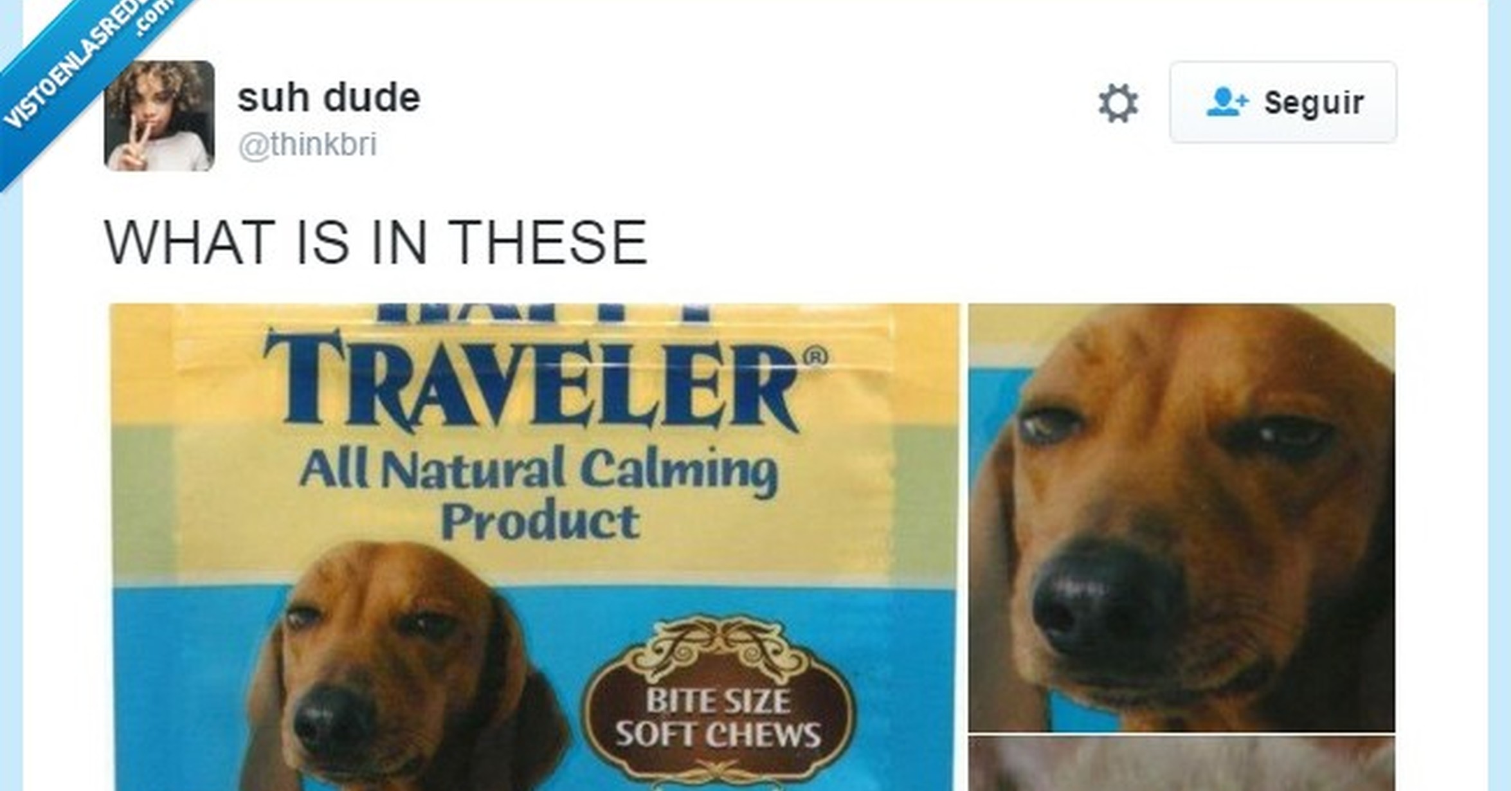Open the gear settings icon
This screenshot has height=791, width=1511.
coord(1118,103)
